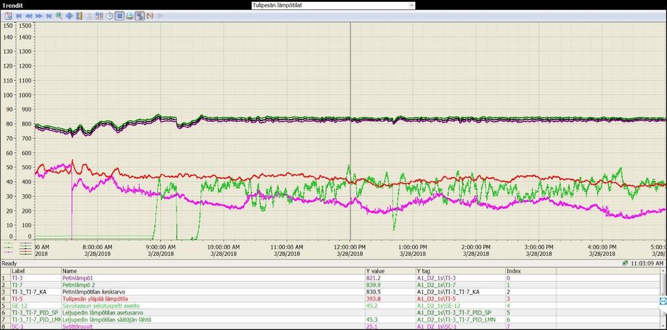
Task: Select row label TI-7
Action: pyautogui.click(x=16, y=285)
